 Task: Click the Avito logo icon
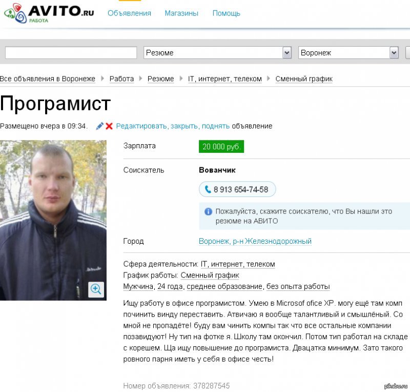click(x=16, y=13)
